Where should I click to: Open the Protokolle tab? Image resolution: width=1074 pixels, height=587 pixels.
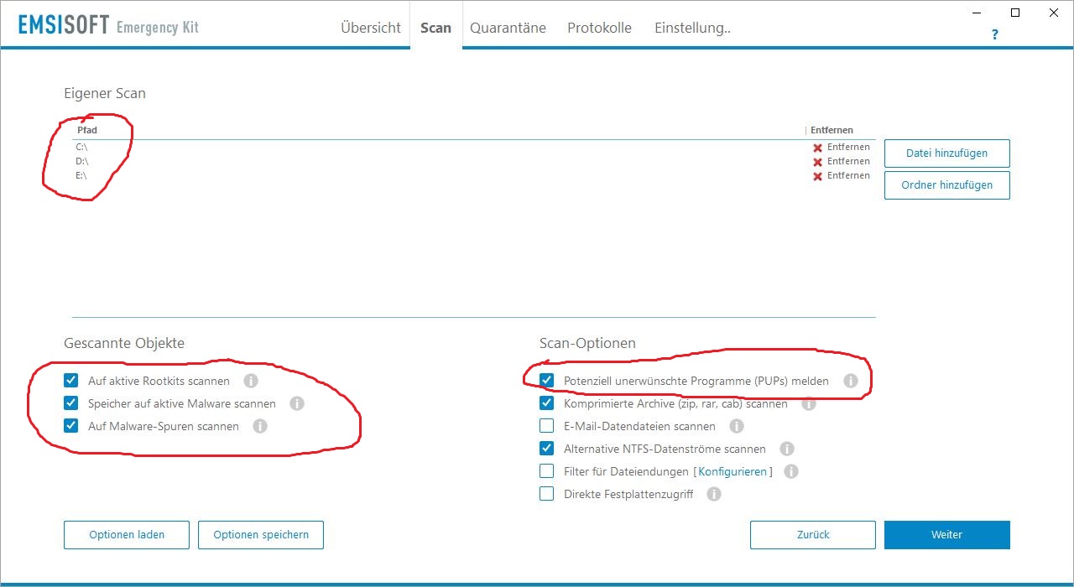(x=599, y=28)
